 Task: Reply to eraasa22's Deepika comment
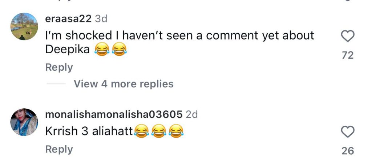click(59, 67)
